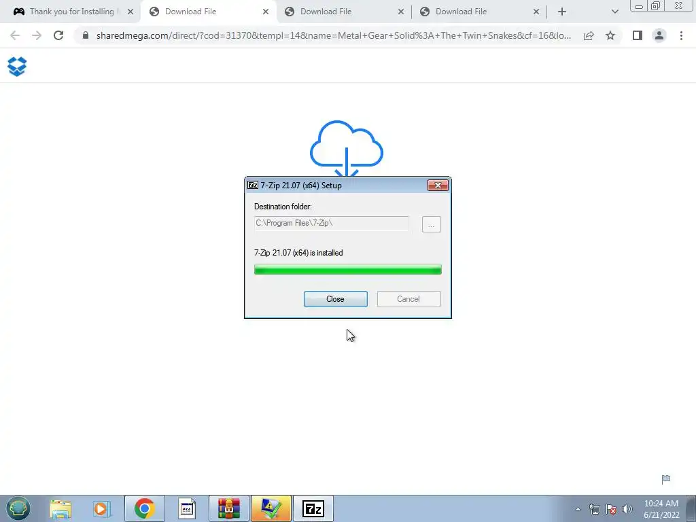Screen dimensions: 696x522
Task: Click the green installation progress bar
Action: pyautogui.click(x=347, y=269)
